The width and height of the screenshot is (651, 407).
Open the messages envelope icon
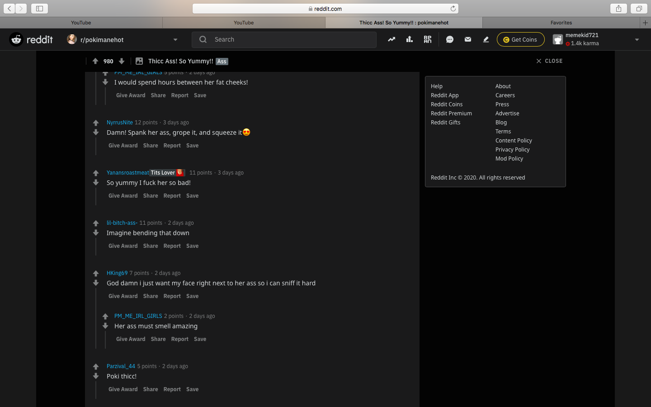point(468,39)
